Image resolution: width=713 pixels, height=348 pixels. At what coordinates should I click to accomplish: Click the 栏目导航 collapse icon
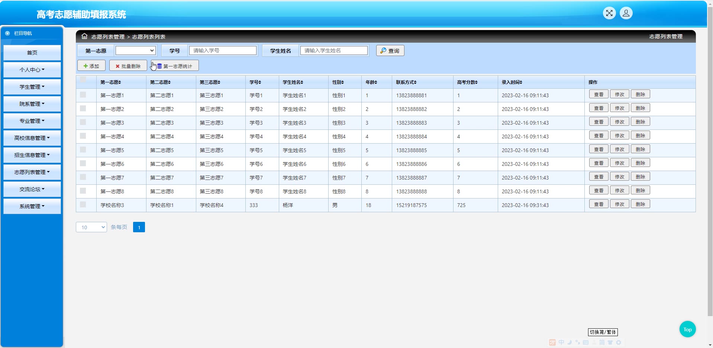[x=7, y=33]
